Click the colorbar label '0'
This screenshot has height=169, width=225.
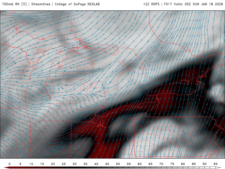pyautogui.click(x=10, y=164)
